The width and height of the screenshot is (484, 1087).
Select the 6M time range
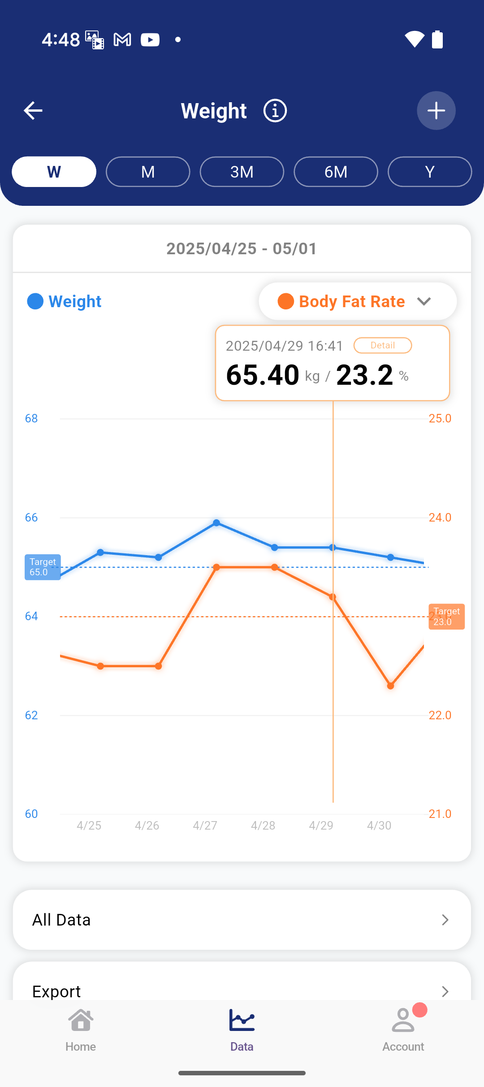(336, 172)
